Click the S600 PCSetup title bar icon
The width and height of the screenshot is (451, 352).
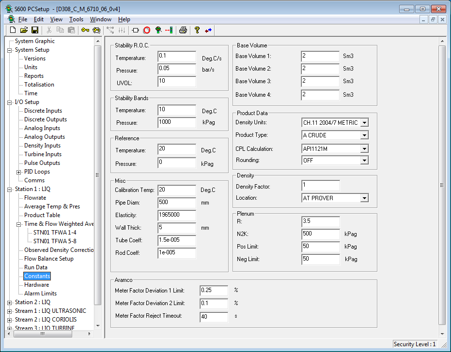(9, 9)
